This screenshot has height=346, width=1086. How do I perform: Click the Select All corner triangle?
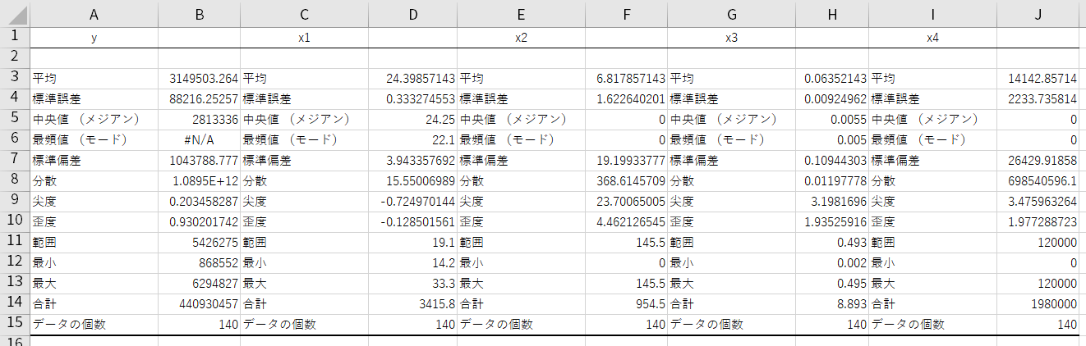point(15,14)
